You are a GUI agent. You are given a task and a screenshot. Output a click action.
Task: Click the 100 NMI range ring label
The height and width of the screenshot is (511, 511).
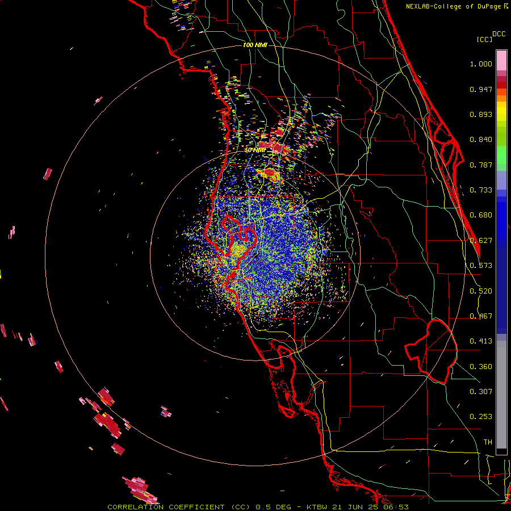coord(255,45)
